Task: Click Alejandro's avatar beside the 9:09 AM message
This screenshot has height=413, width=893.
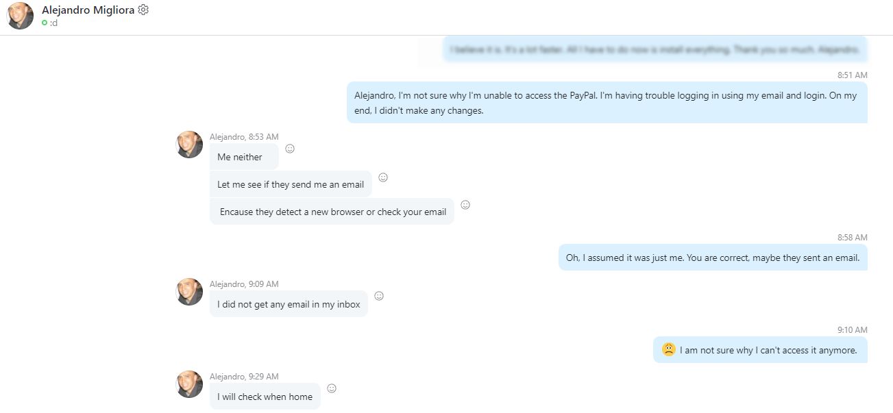Action: pyautogui.click(x=190, y=292)
